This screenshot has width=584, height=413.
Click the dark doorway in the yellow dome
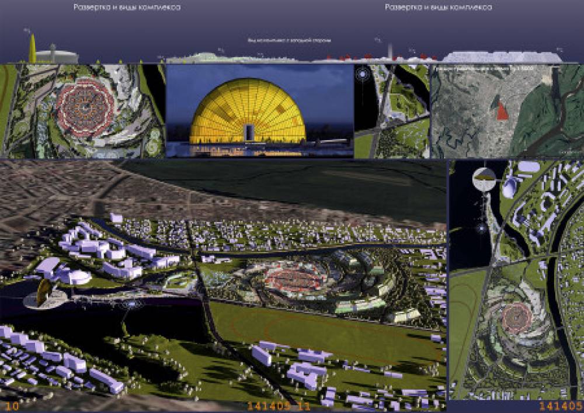[x=250, y=132]
